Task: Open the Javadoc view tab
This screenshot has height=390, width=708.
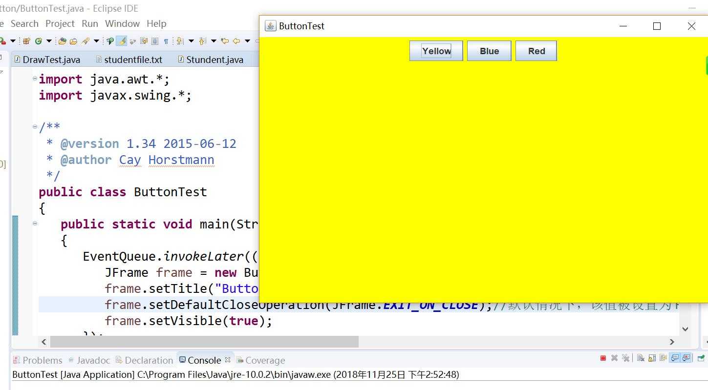Action: pyautogui.click(x=89, y=360)
